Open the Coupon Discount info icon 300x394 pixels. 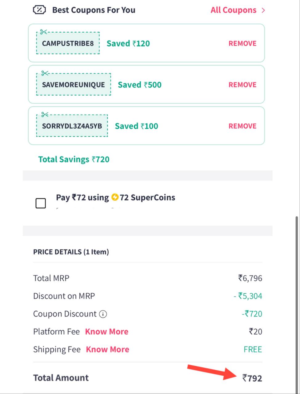click(x=103, y=314)
